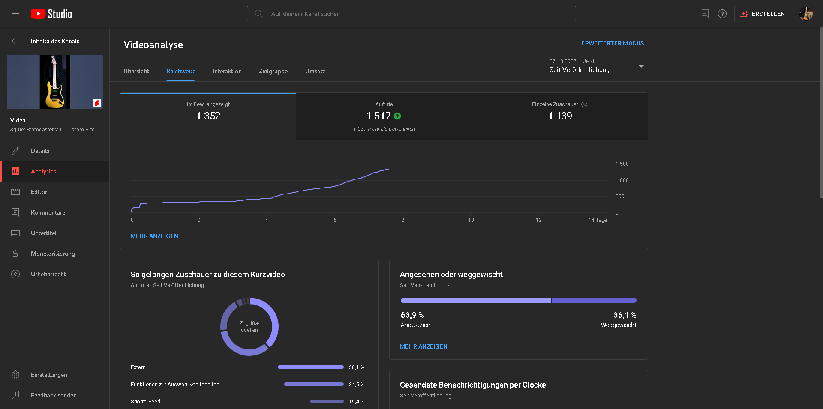Click the YouTube Studio logo

point(51,14)
